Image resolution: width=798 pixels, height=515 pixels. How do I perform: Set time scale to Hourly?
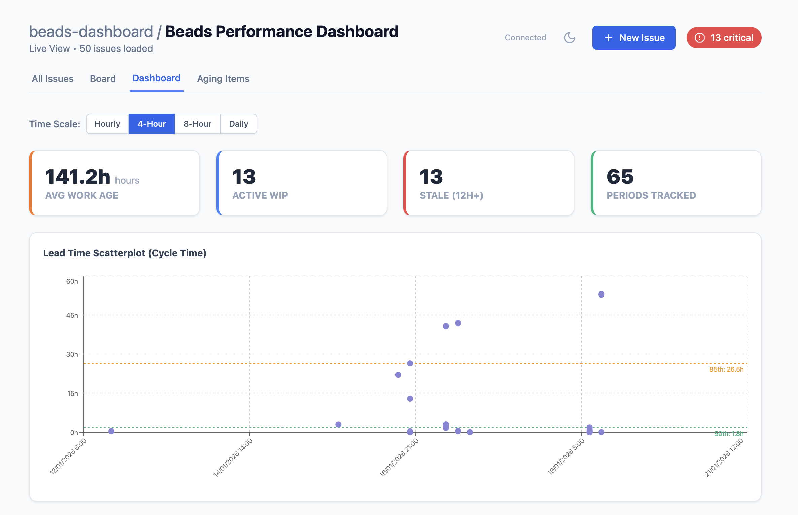[x=107, y=124]
